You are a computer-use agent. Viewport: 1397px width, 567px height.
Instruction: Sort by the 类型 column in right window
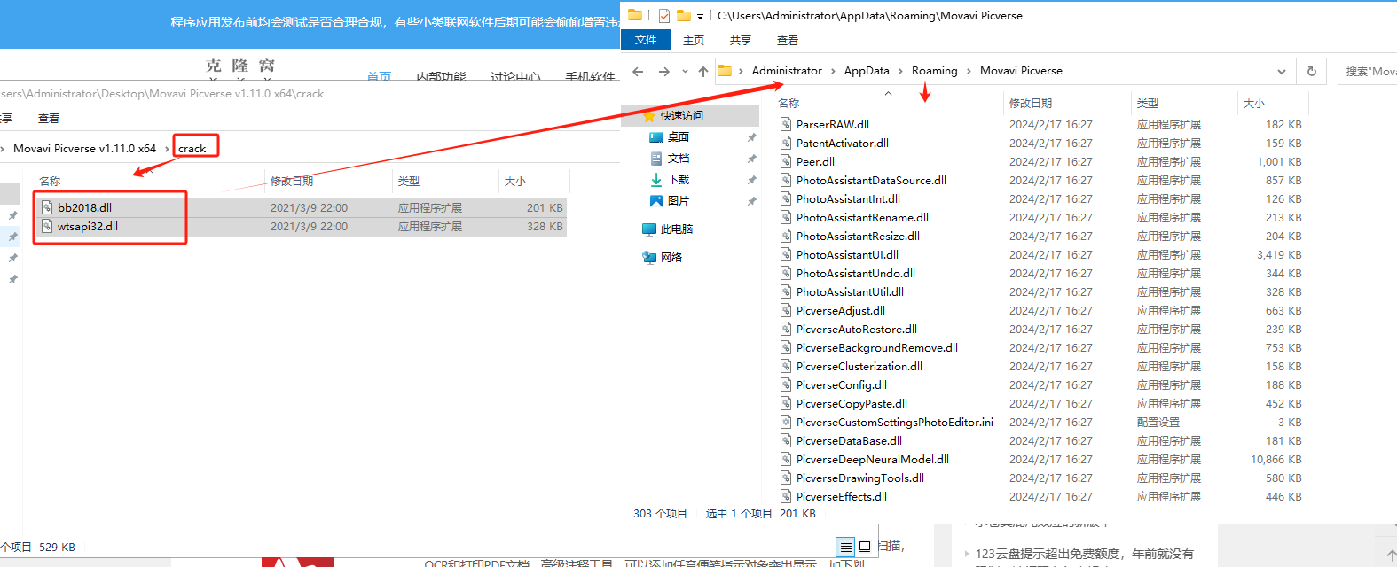pos(1148,104)
